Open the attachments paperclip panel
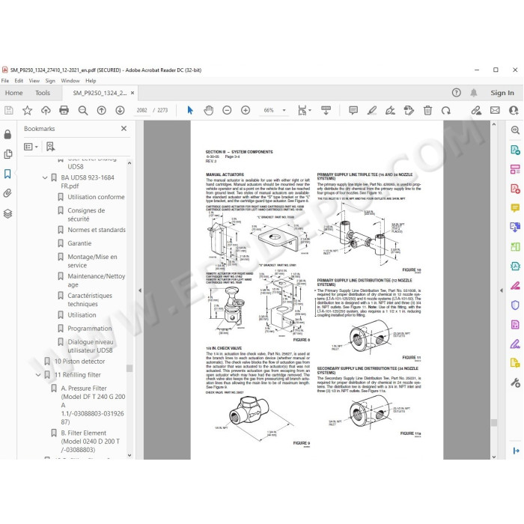Viewport: 524px width, 524px height. click(x=7, y=193)
